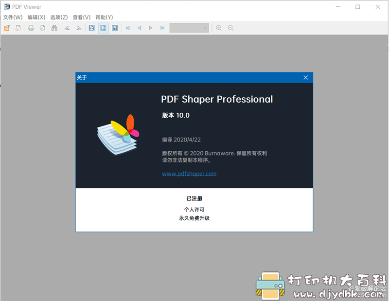Click the Close document toolbar icon
The image size is (389, 301).
(x=18, y=28)
